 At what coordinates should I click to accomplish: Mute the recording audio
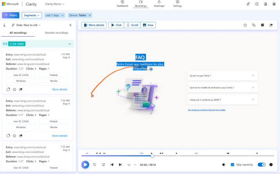224,165
